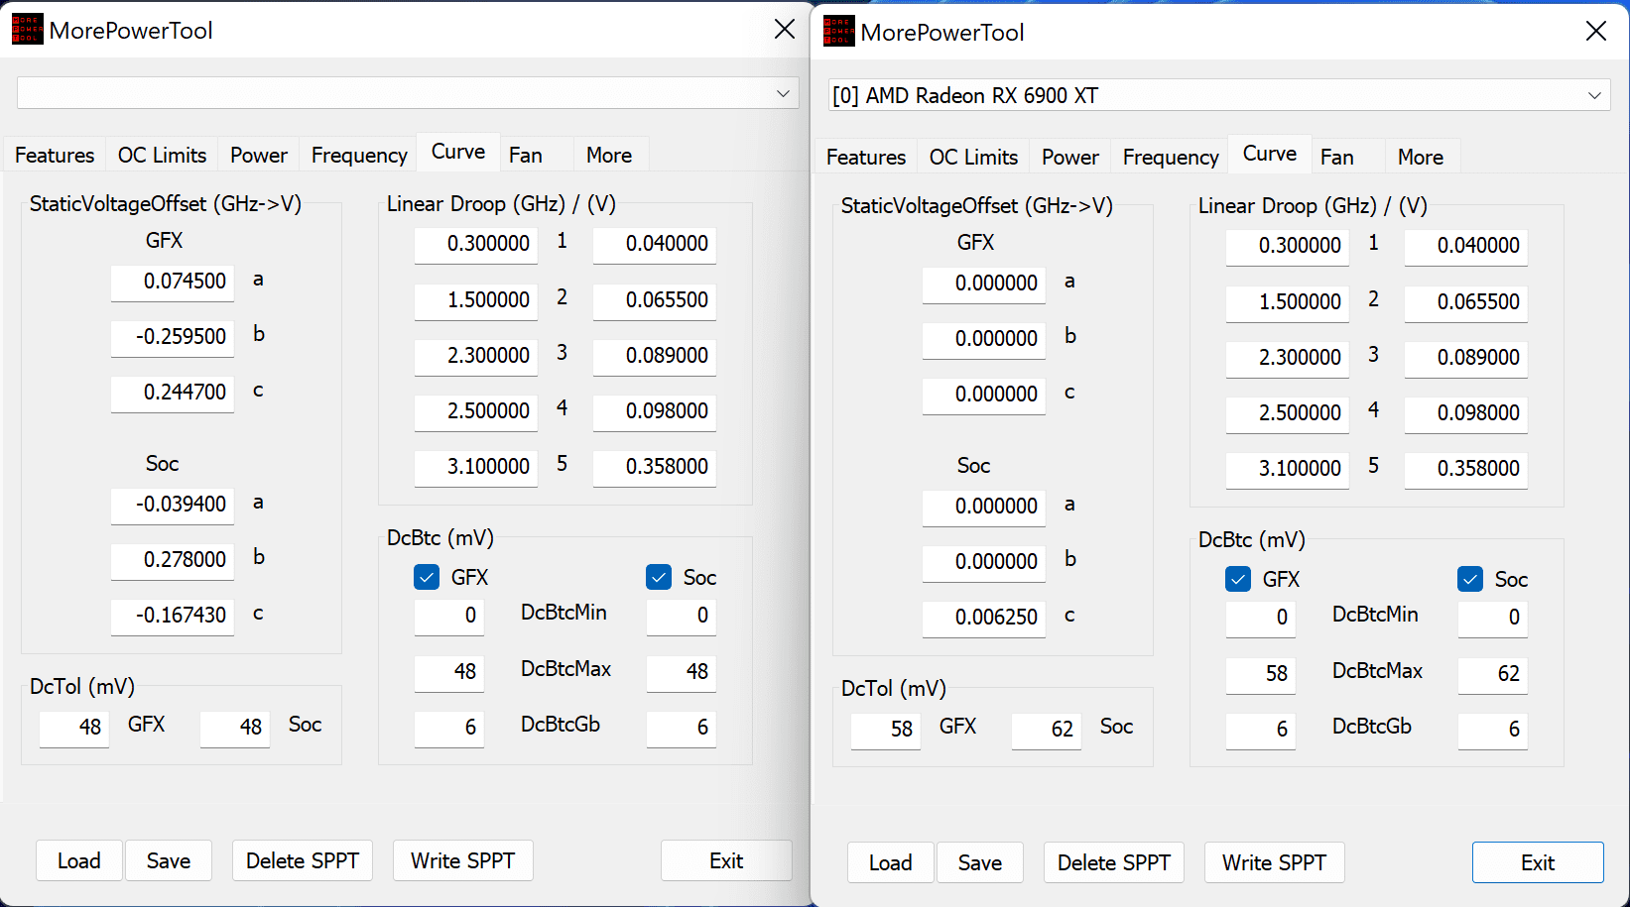Open More tab in right window
This screenshot has width=1630, height=907.
(1421, 157)
